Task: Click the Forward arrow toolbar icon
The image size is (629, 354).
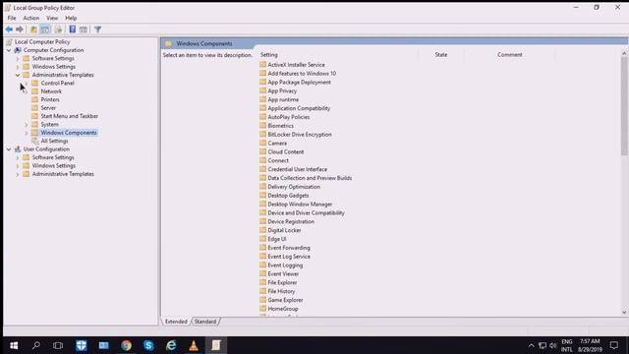Action: [20, 29]
